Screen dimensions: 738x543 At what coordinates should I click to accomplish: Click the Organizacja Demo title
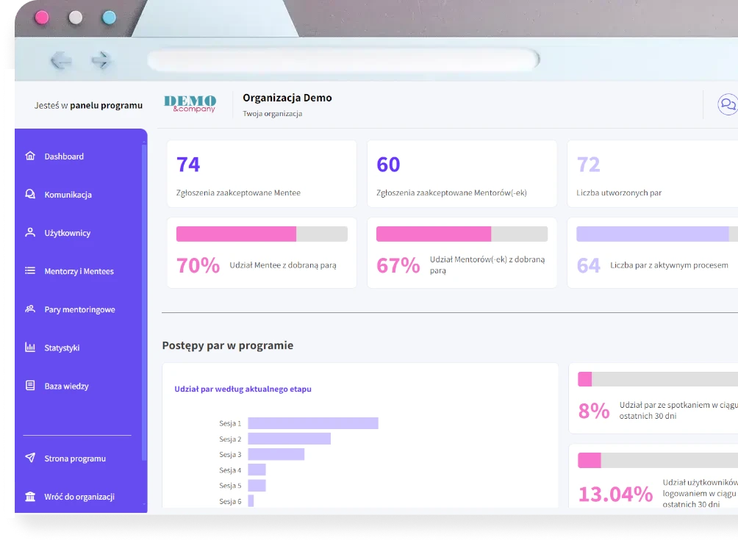click(x=287, y=98)
